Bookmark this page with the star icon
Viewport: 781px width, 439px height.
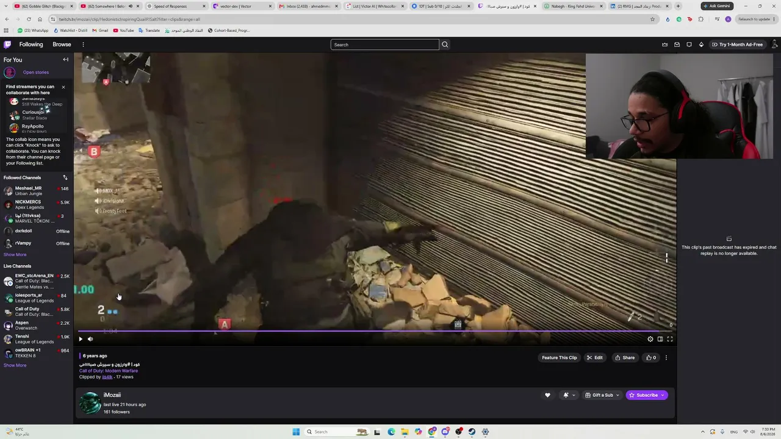tap(652, 19)
